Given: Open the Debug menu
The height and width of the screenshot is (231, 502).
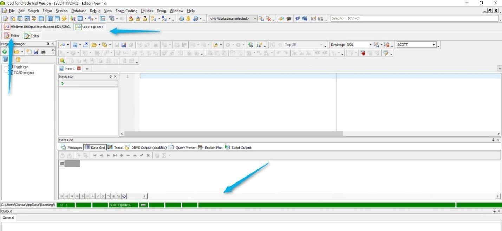Looking at the screenshot, I should point(95,11).
